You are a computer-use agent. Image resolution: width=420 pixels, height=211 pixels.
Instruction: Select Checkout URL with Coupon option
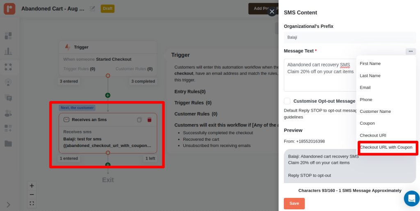[386, 147]
